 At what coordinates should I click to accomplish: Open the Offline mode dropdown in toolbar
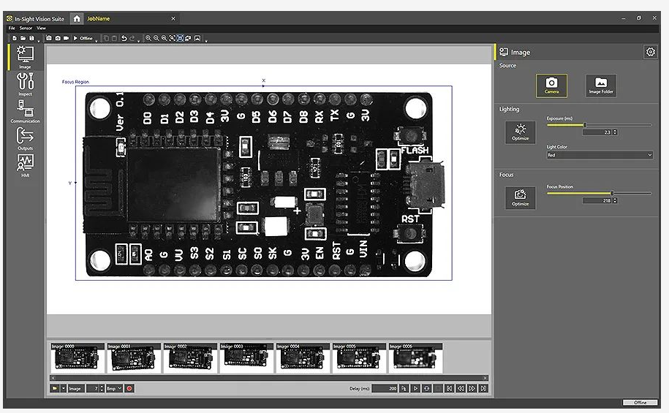(x=85, y=38)
